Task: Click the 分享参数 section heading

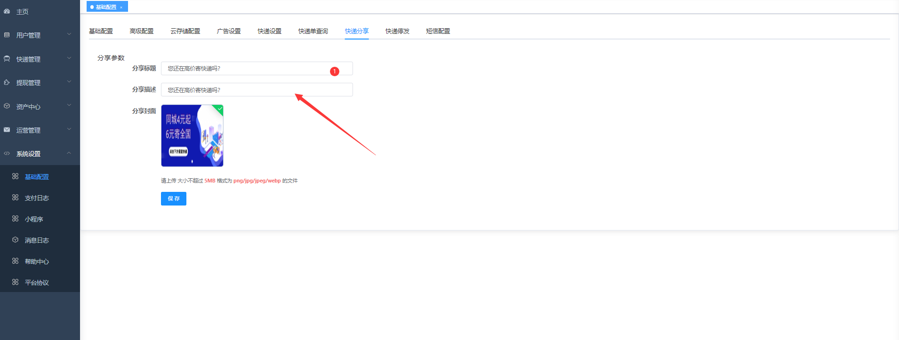Action: click(111, 58)
